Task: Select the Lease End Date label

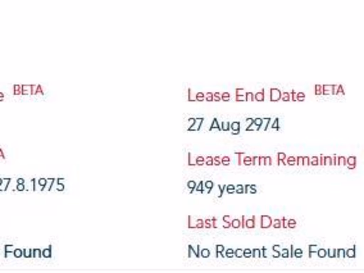Action: 246,95
